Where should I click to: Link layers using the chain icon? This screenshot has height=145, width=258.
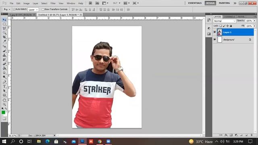tap(221, 135)
